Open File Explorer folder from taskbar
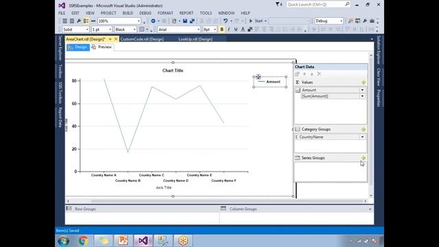This screenshot has width=439, height=247. pos(103,241)
